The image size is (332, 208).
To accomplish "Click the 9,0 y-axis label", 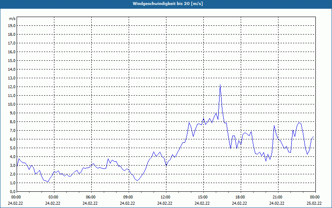I will pyautogui.click(x=12, y=113).
